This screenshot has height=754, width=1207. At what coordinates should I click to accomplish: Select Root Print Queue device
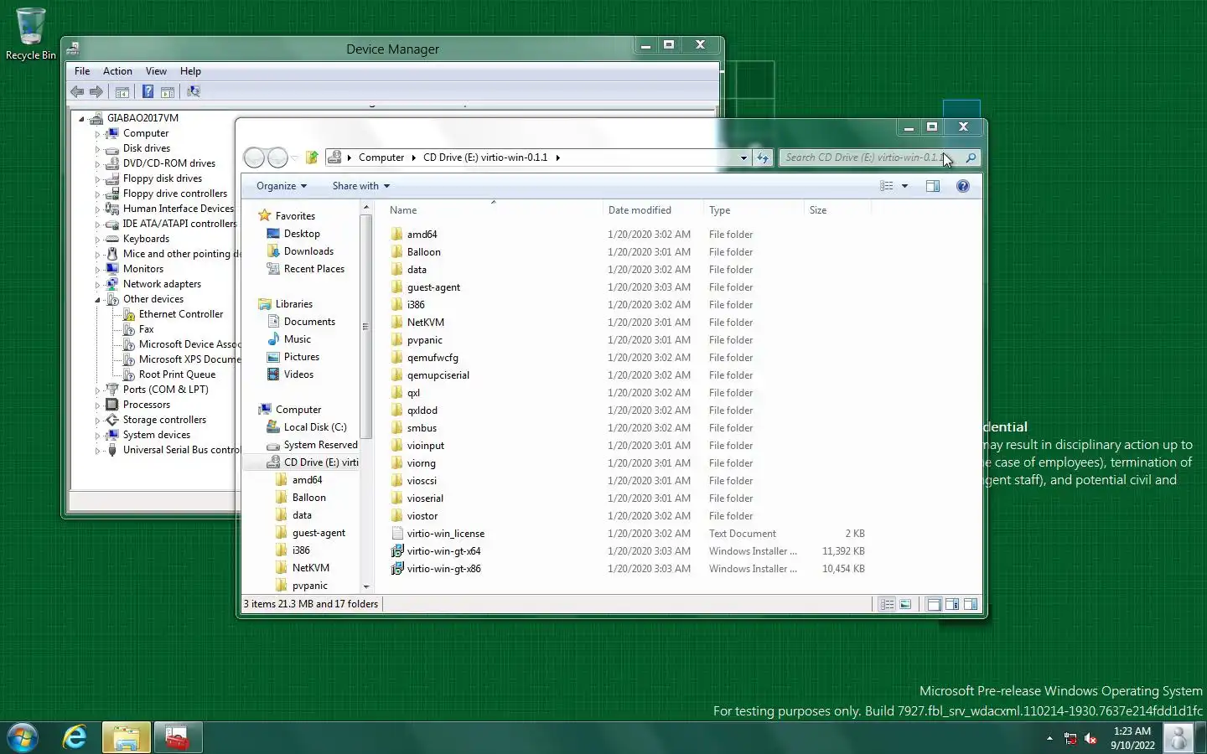(177, 374)
